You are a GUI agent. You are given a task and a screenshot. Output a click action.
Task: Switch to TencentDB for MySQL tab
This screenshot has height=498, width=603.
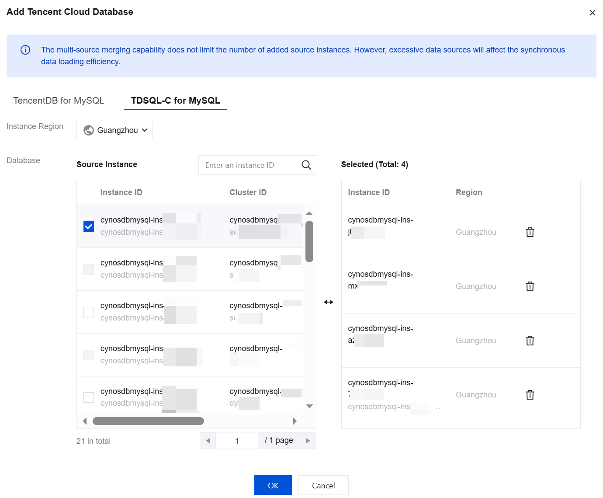[x=59, y=101]
